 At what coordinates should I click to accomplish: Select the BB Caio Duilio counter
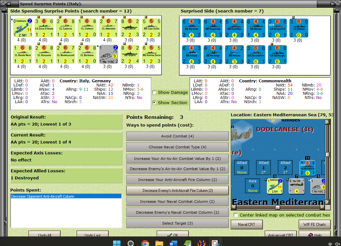pyautogui.click(x=151, y=28)
